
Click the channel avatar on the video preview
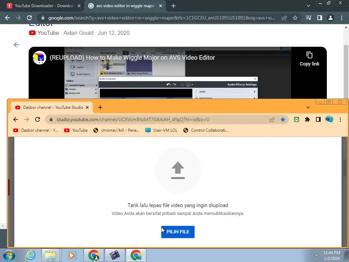(40, 57)
